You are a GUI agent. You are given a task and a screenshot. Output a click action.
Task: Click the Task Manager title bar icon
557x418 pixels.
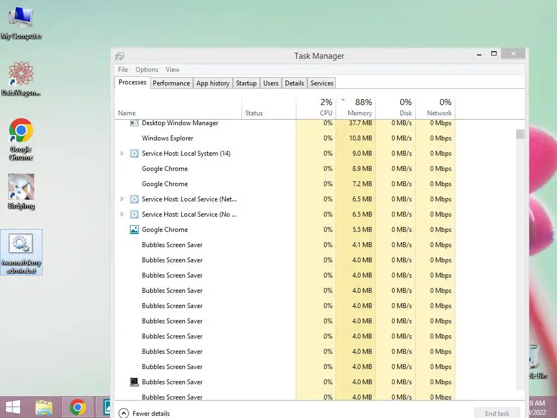coord(120,56)
